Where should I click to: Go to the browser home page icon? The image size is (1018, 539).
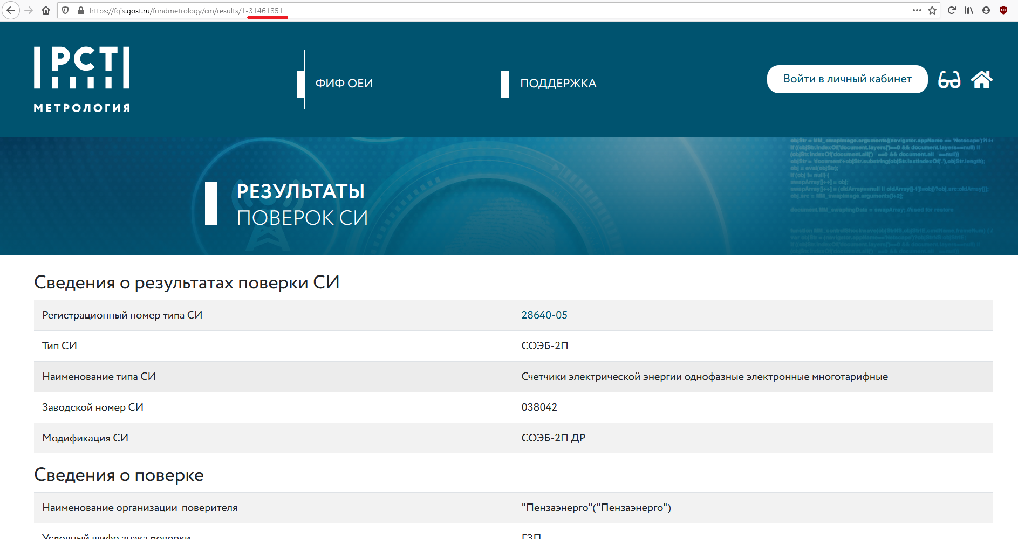click(x=46, y=10)
